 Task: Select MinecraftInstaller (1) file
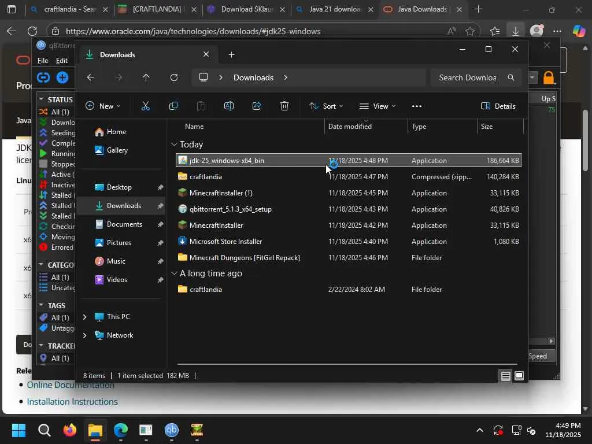349,193
